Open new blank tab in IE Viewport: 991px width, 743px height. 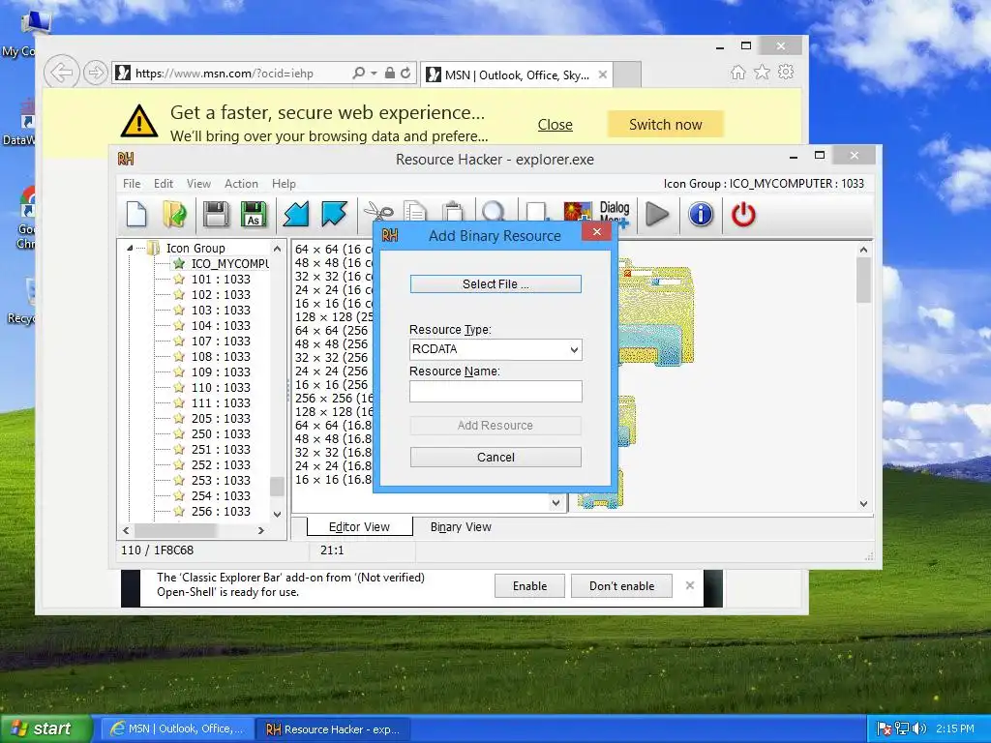tap(627, 74)
